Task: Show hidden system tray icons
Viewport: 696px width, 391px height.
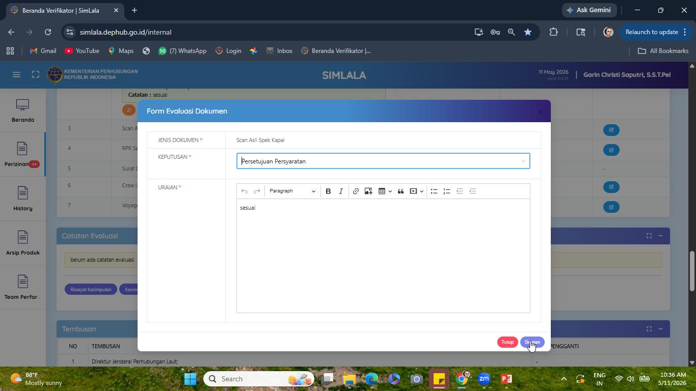Action: 564,379
